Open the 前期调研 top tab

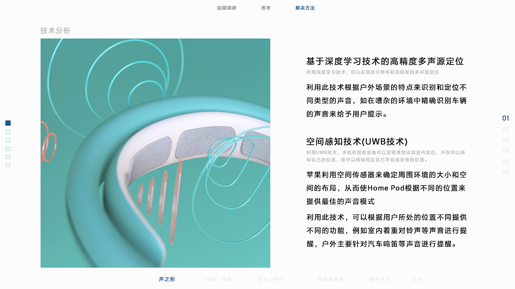227,8
